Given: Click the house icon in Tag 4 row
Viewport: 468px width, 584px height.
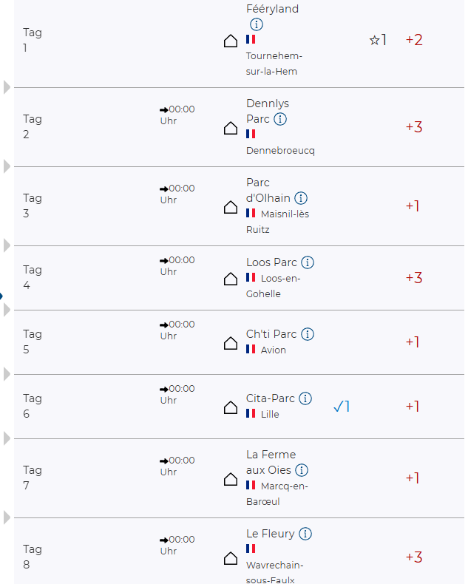Looking at the screenshot, I should click(x=231, y=279).
